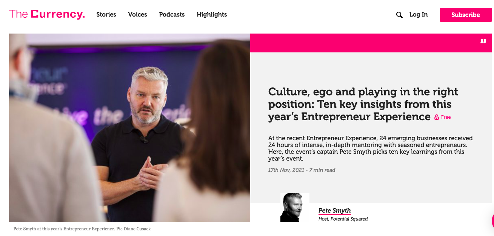Image resolution: width=494 pixels, height=236 pixels.
Task: Click the pink Free label
Action: pyautogui.click(x=446, y=117)
